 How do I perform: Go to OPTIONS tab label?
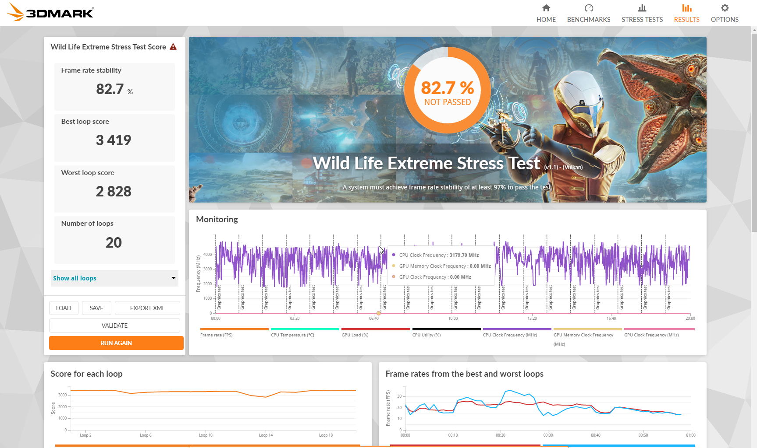(x=725, y=20)
